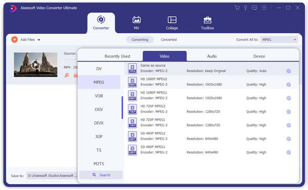Click the Same as source format icon

point(132,68)
